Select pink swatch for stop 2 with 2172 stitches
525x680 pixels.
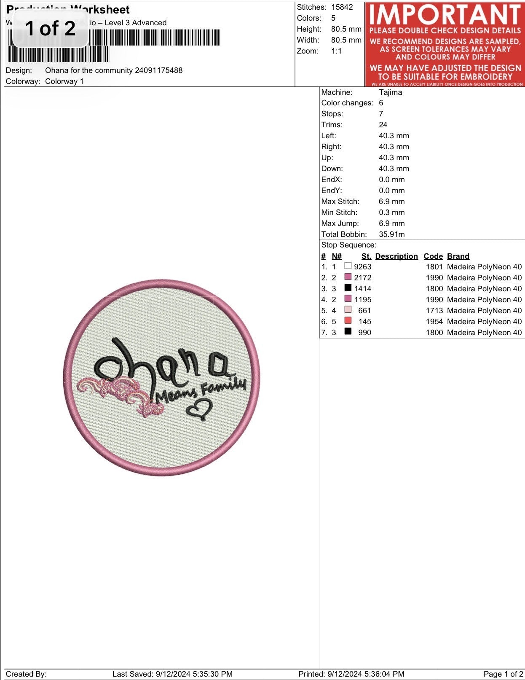348,277
